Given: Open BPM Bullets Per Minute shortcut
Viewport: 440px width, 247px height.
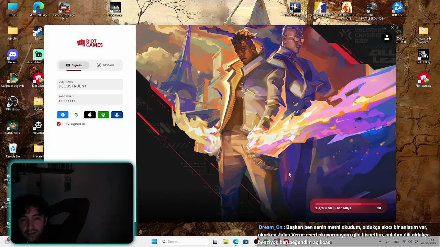Looking at the screenshot, I should [346, 11].
